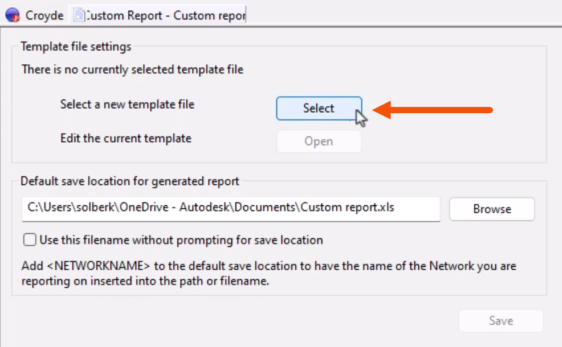Click the Croyde network sphere icon
Viewport: 562px width, 347px height.
pyautogui.click(x=13, y=15)
